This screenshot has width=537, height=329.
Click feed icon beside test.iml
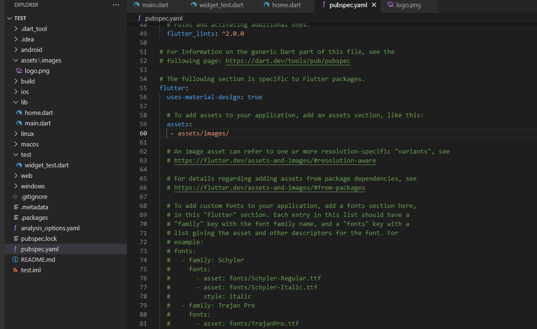pyautogui.click(x=15, y=270)
